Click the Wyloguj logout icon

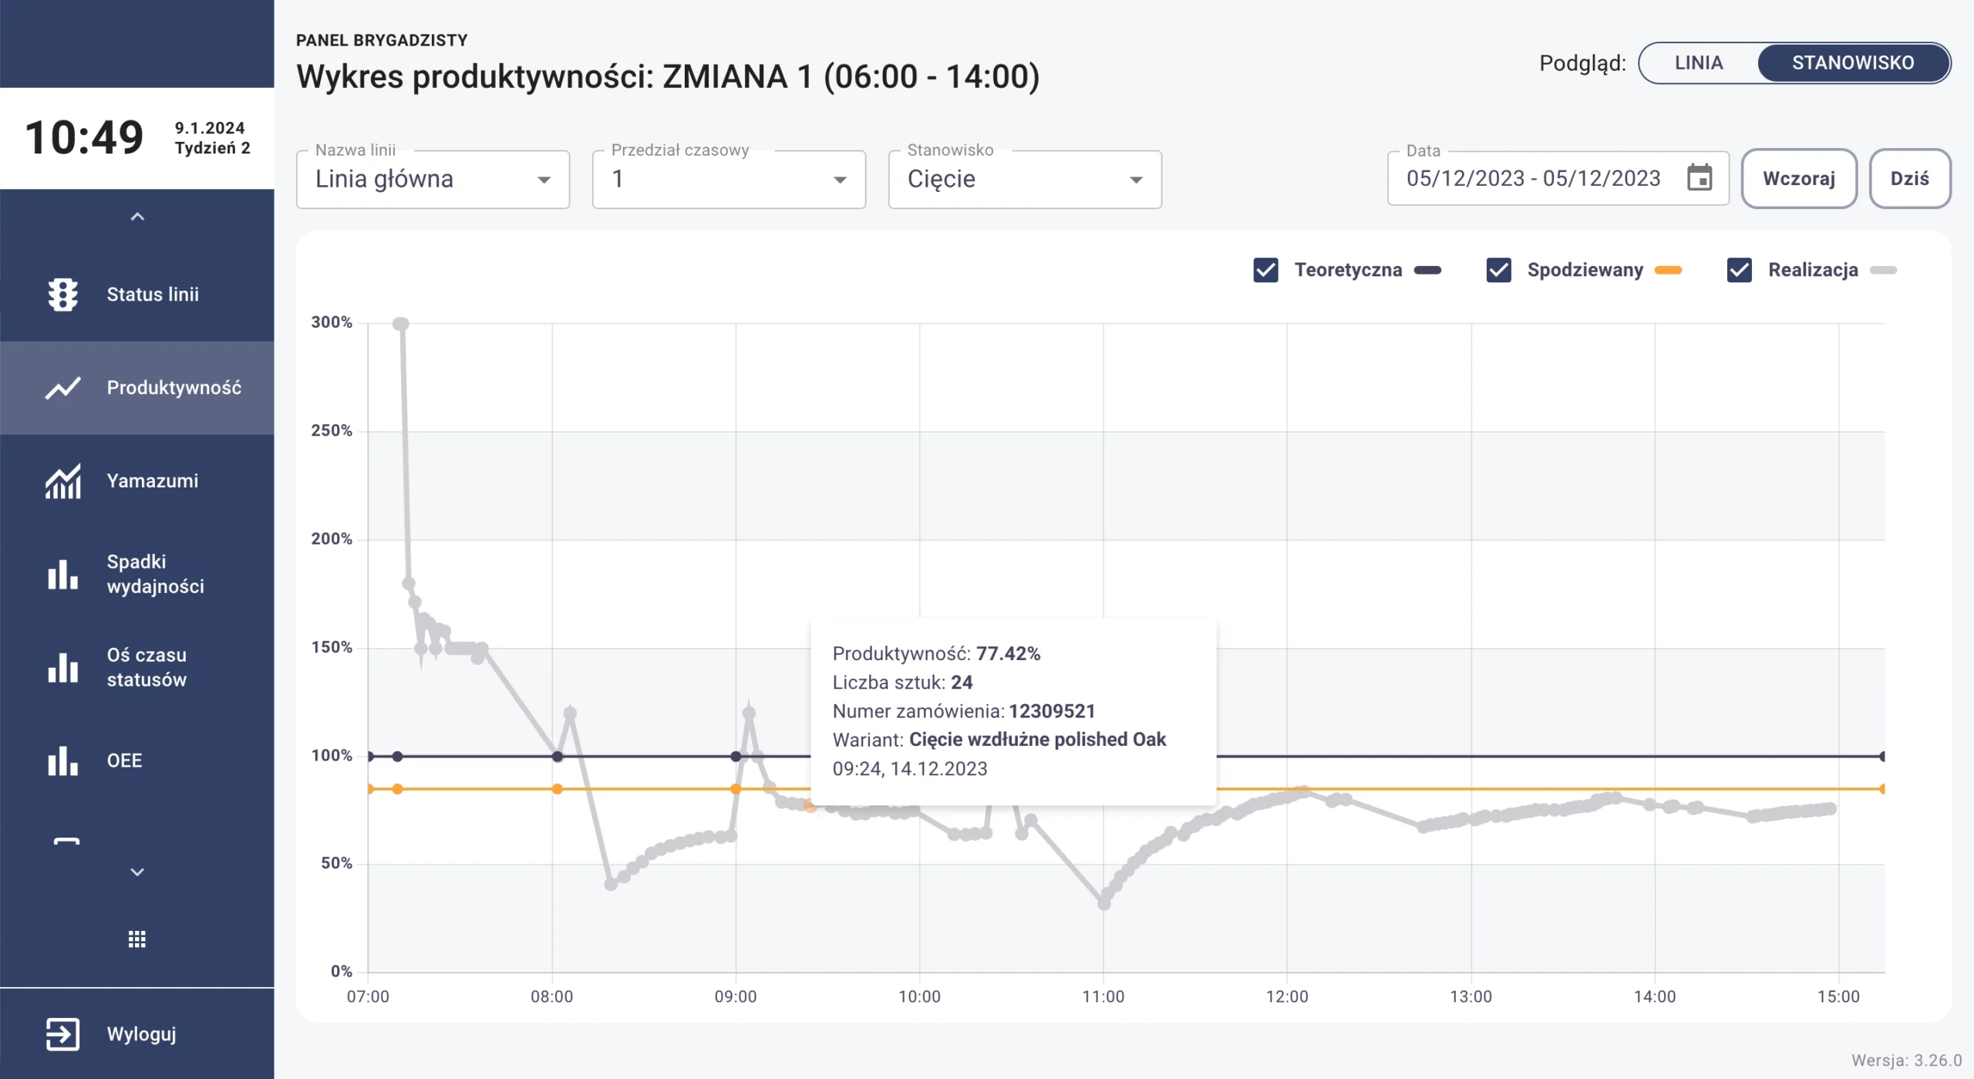[x=62, y=1034]
